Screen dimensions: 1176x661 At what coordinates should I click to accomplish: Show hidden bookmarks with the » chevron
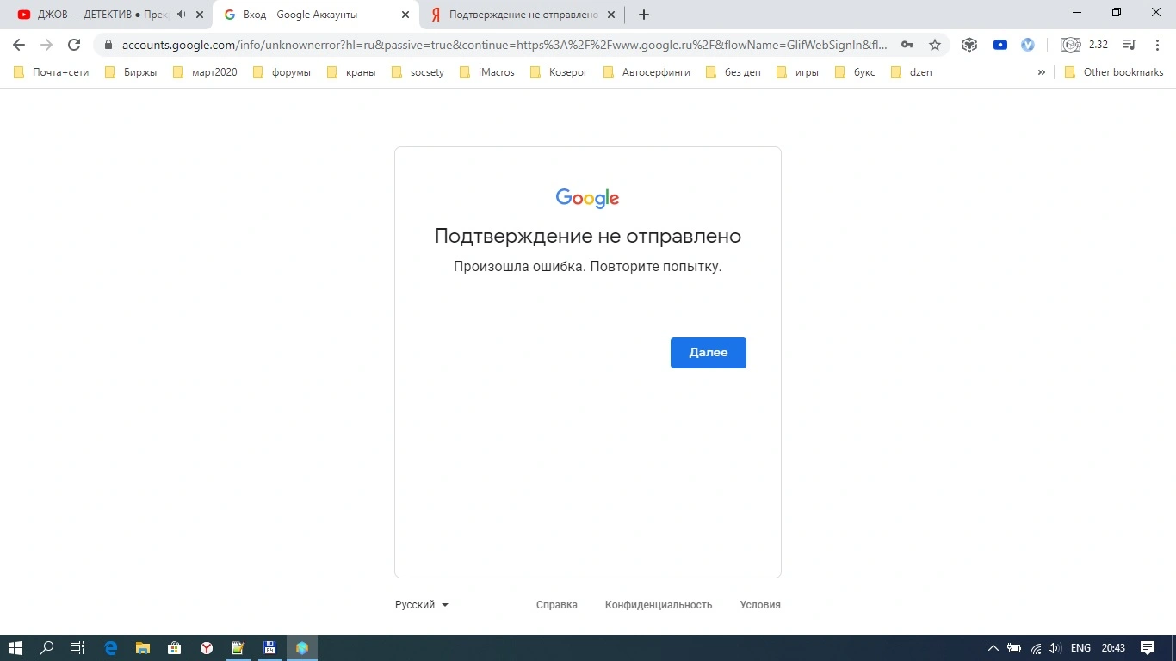pos(1042,72)
